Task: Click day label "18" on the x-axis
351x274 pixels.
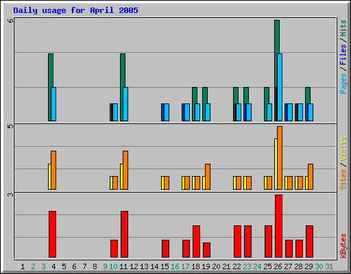Action: (195, 266)
